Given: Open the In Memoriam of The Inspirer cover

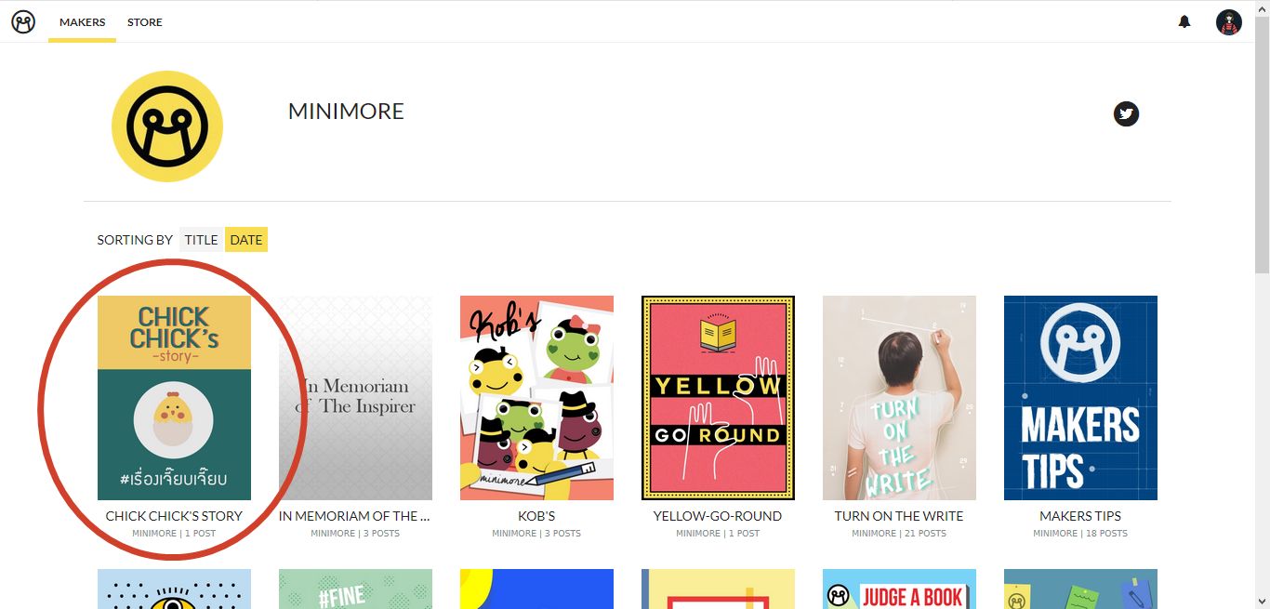Looking at the screenshot, I should click(355, 398).
